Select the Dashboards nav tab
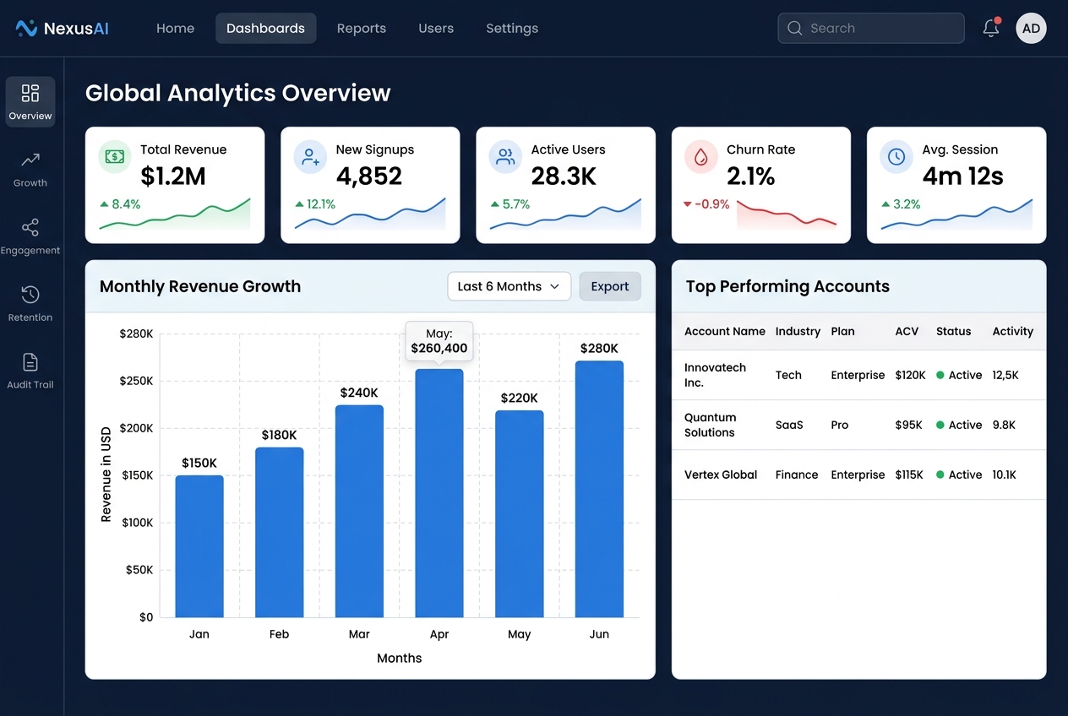 point(265,28)
